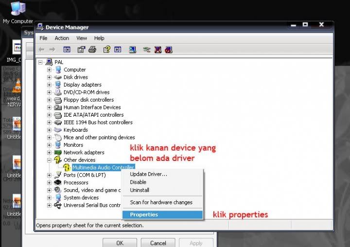Screen dimensions: 350x247
Task: Choose Update Driver from context menu
Action: (x=162, y=174)
